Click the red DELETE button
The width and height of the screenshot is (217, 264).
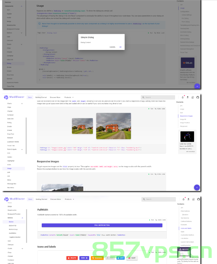72,258
